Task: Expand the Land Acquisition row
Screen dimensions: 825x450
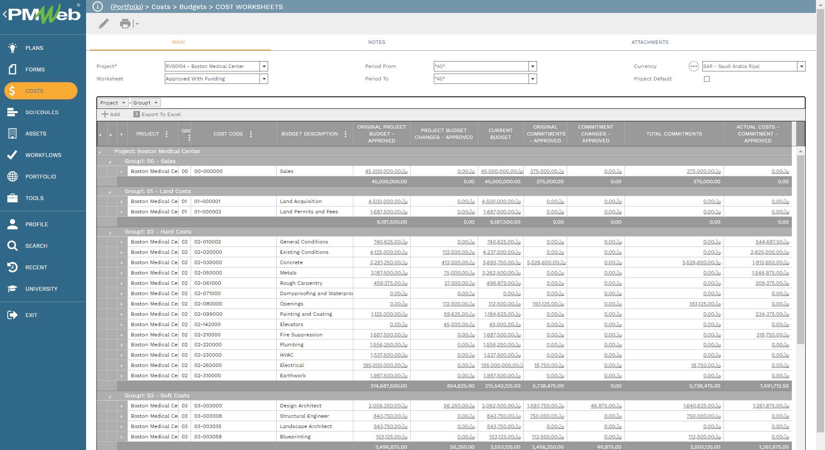Action: 122,201
